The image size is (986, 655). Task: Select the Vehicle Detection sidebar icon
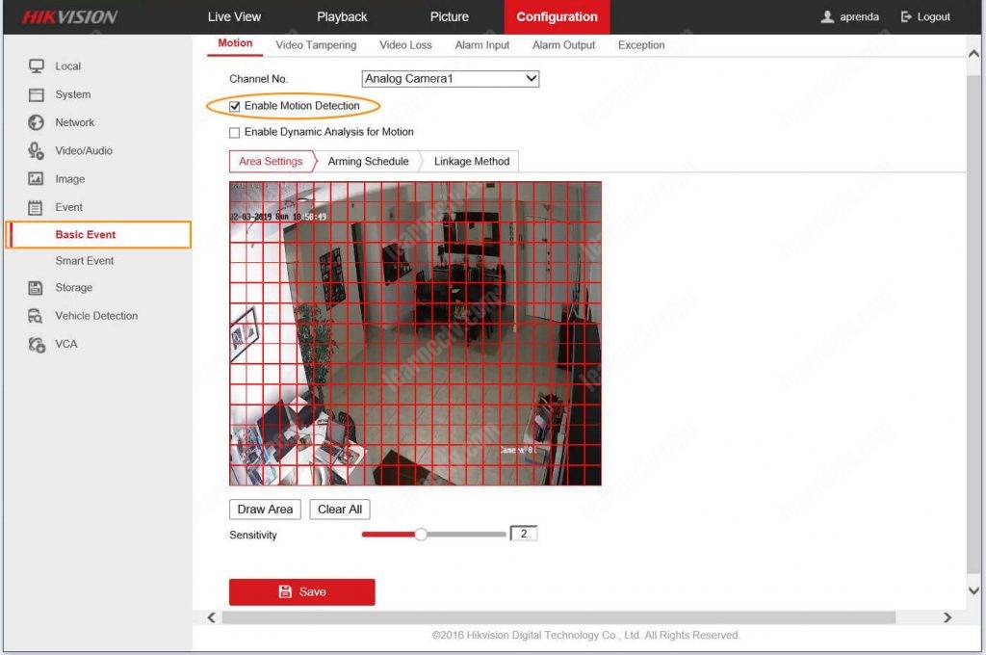(35, 315)
